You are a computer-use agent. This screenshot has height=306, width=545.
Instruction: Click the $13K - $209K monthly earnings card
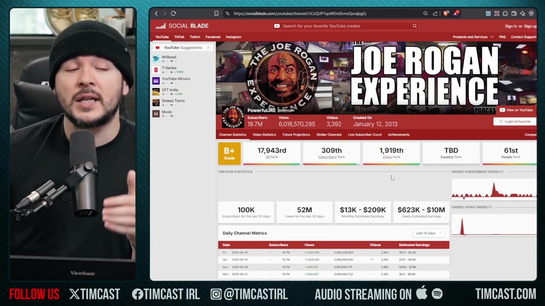click(363, 212)
